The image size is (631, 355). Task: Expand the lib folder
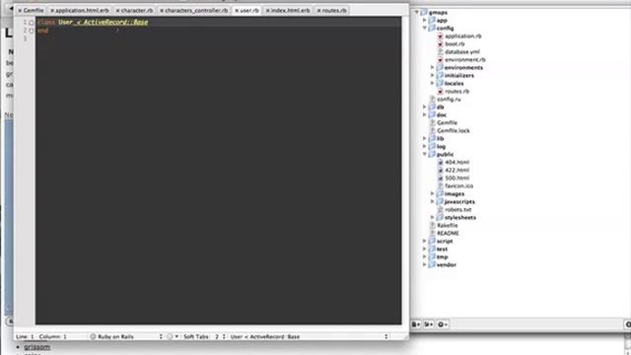(x=425, y=138)
